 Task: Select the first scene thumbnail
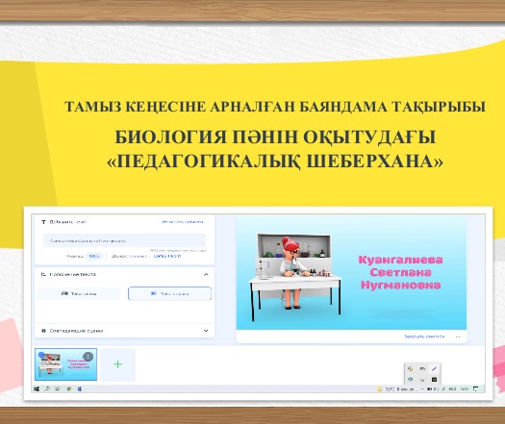(65, 364)
